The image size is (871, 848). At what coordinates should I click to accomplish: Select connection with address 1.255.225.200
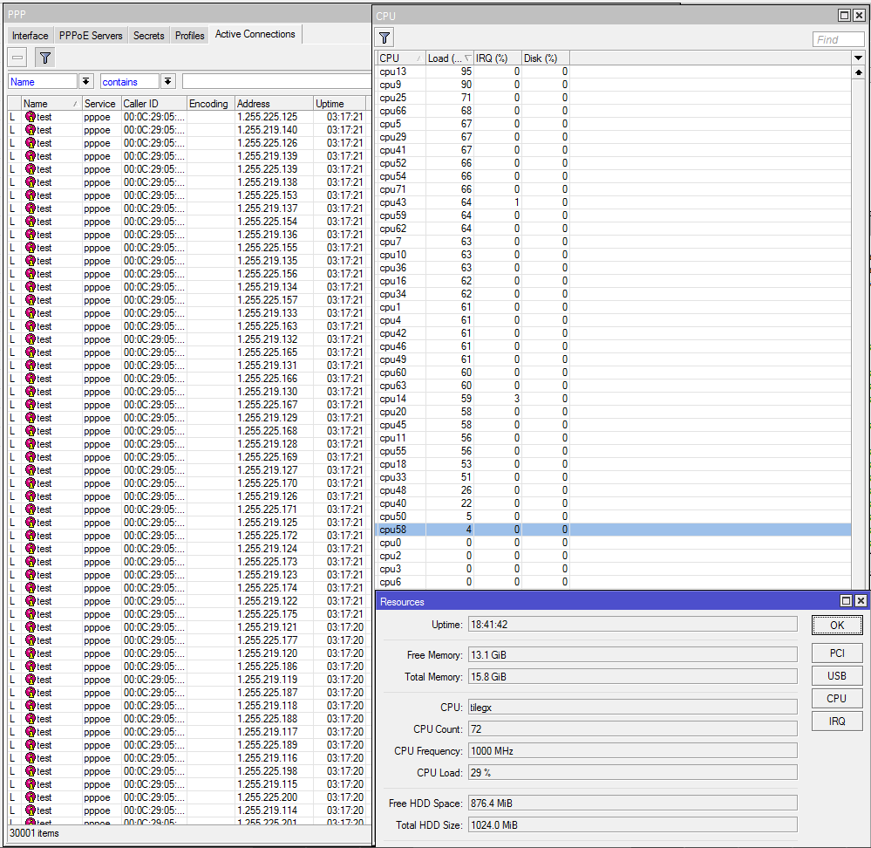click(x=188, y=797)
